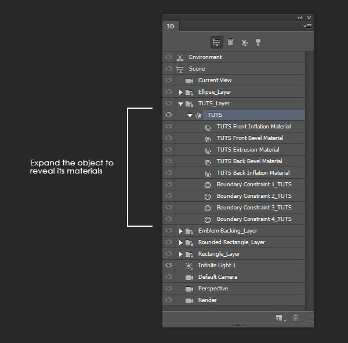Click panel bottom resize grip handle

tap(238, 325)
